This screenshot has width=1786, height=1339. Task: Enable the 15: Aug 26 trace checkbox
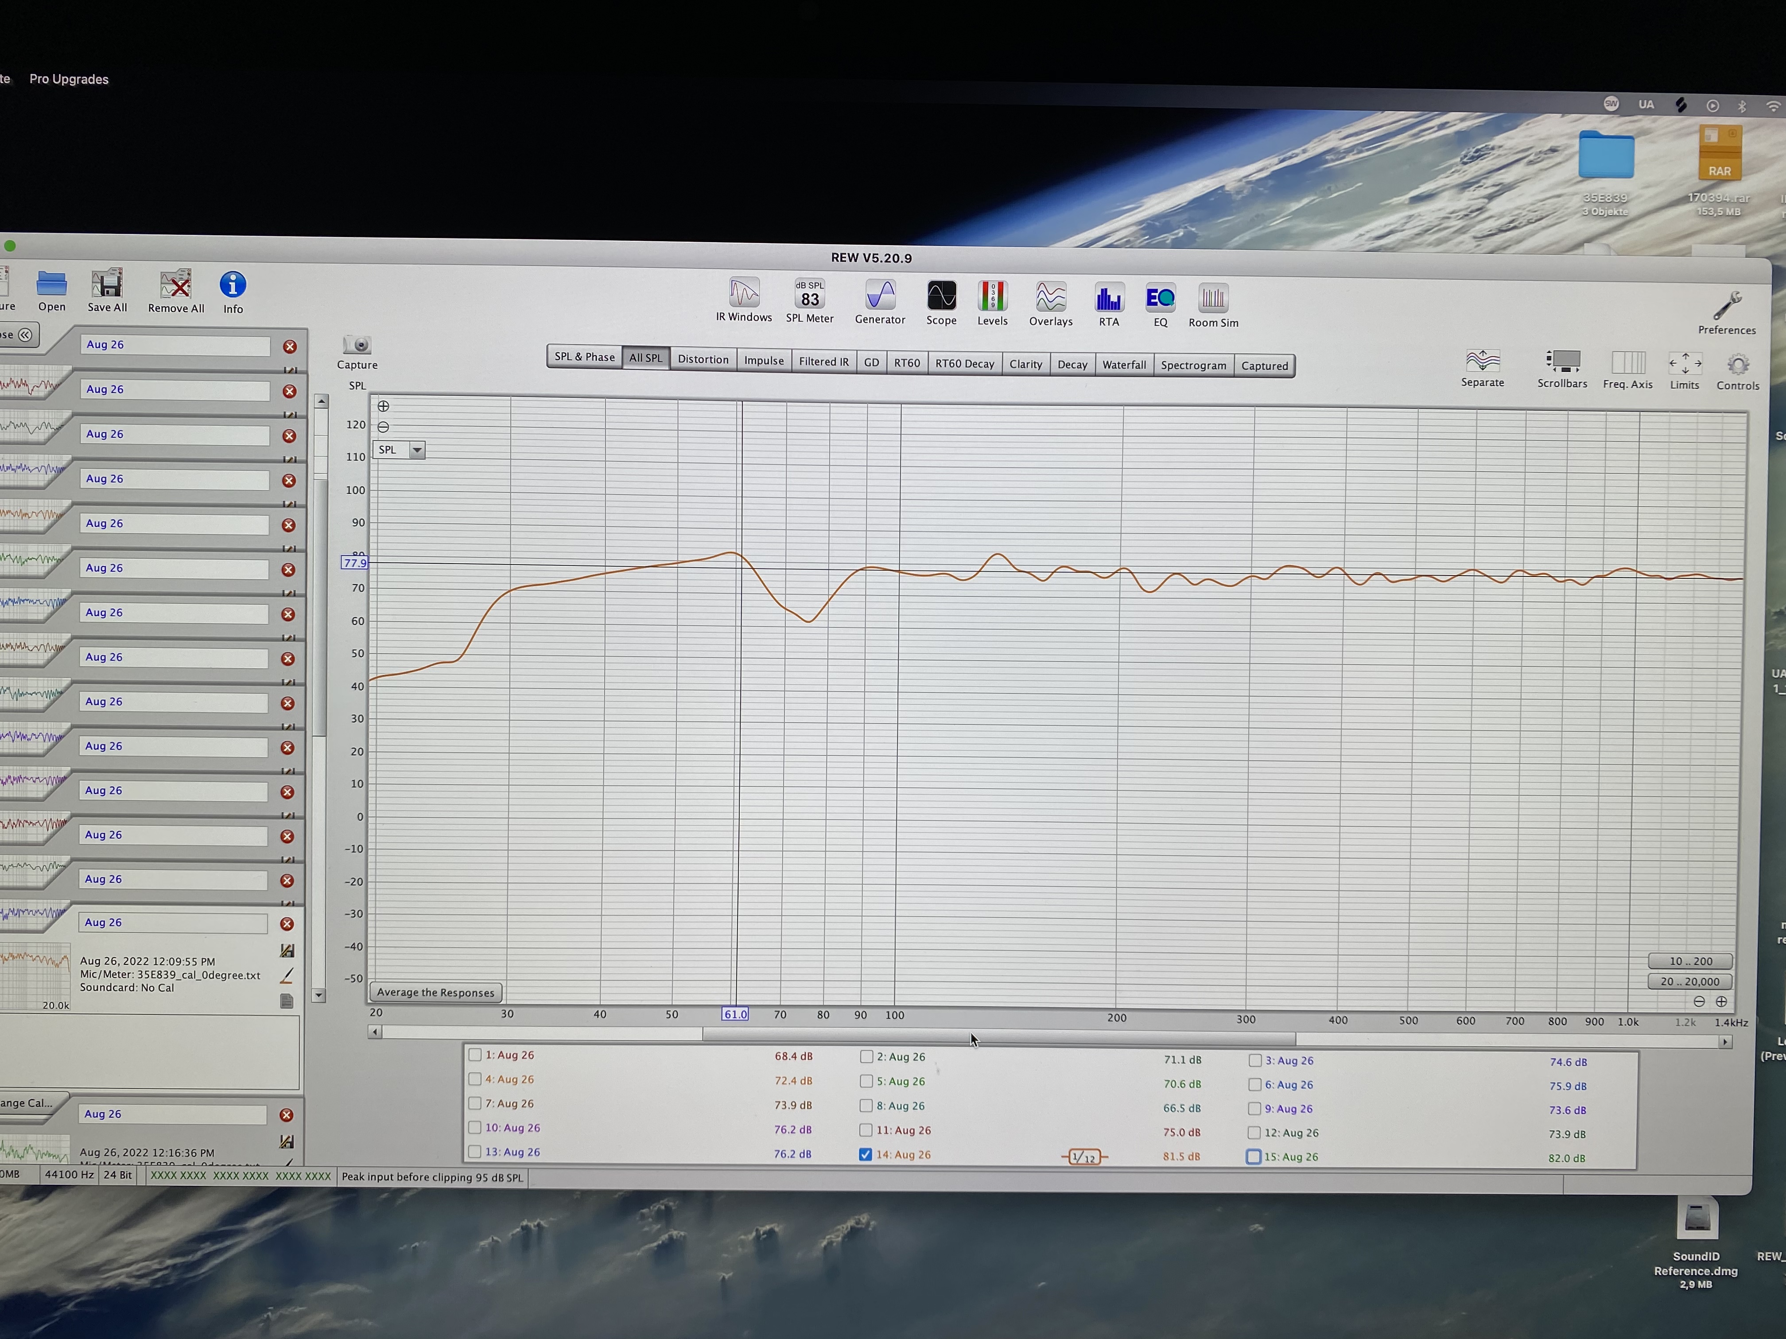(1254, 1157)
